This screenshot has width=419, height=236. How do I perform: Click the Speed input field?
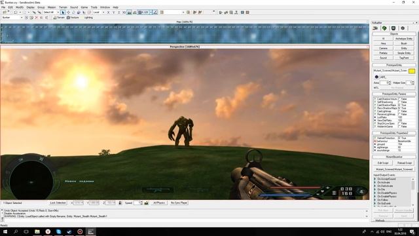(x=137, y=203)
